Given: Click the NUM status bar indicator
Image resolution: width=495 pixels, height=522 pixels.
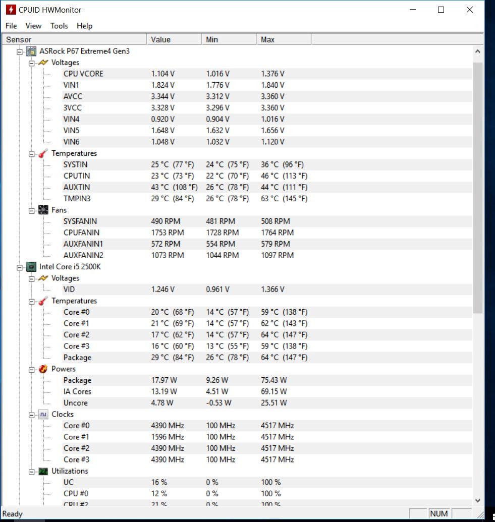Looking at the screenshot, I should [x=438, y=513].
